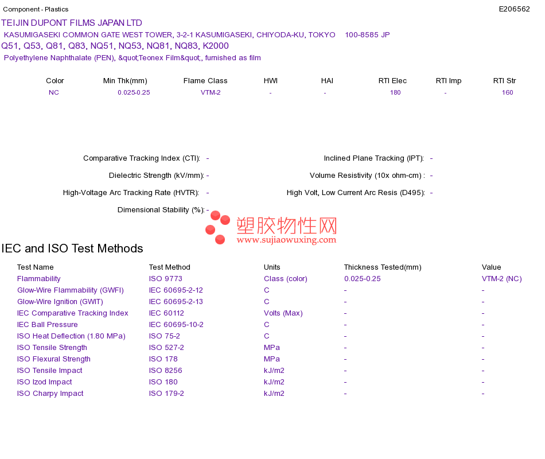This screenshot has height=459, width=545.
Task: Click VTM-2 under Flame Class
Action: 211,92
